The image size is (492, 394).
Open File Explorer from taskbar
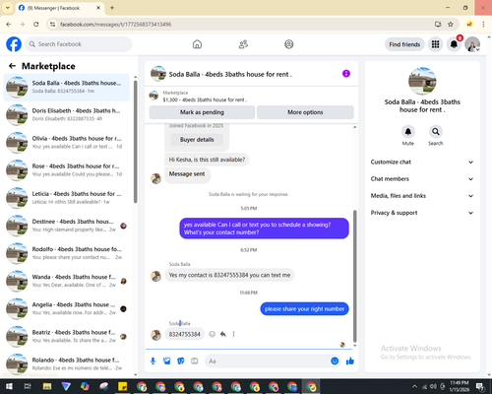(x=47, y=386)
